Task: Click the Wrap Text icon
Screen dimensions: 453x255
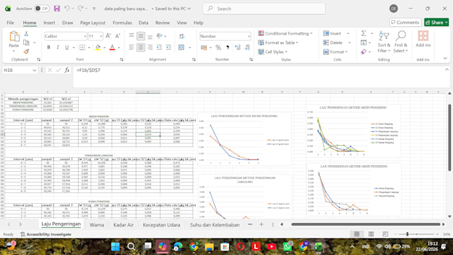Action: click(182, 36)
